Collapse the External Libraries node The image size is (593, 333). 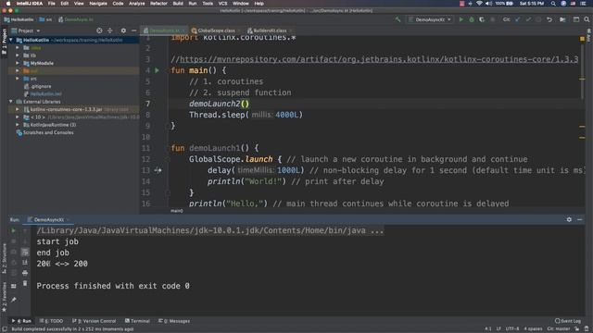(x=11, y=102)
